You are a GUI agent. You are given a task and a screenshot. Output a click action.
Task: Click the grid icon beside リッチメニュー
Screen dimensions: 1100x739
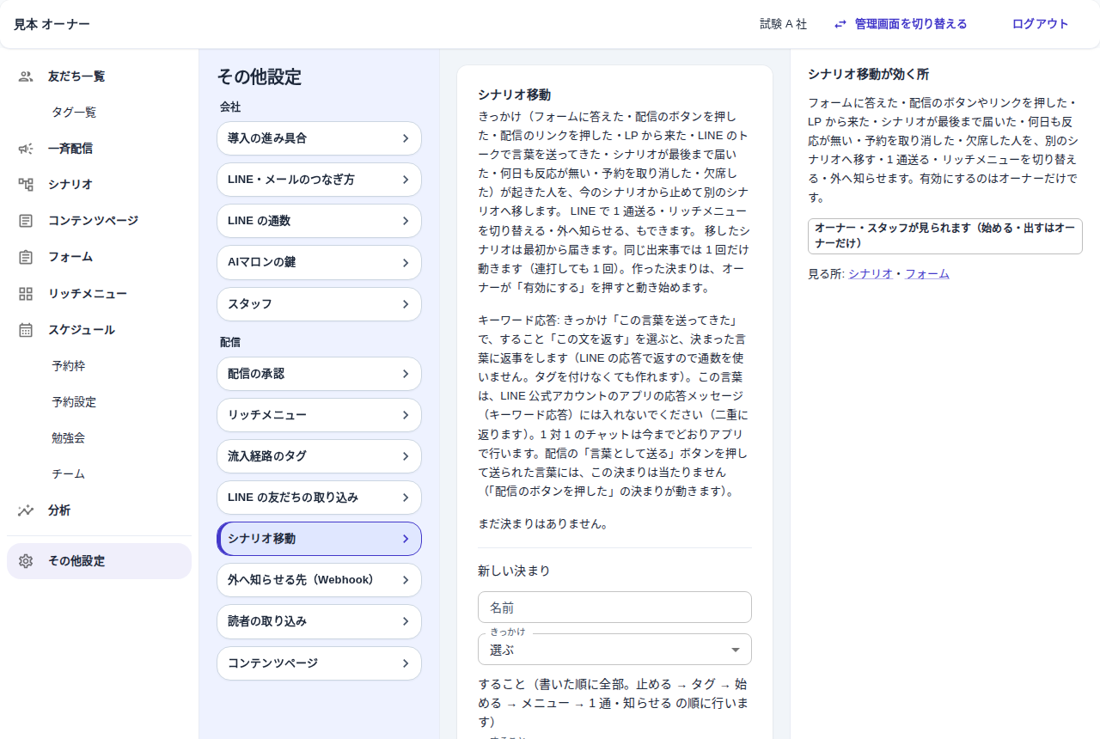click(26, 294)
